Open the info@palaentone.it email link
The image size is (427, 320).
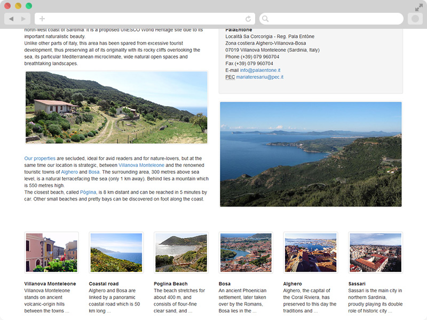260,70
